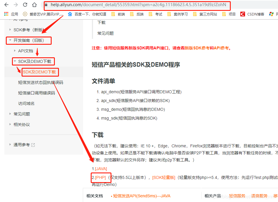Click the [PHP] download link
Viewport: 278px width, 202px height.
tap(101, 177)
